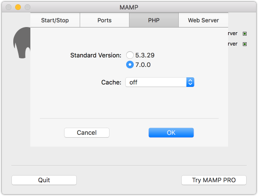Click the Cache label text
The image size is (258, 196).
pyautogui.click(x=111, y=83)
